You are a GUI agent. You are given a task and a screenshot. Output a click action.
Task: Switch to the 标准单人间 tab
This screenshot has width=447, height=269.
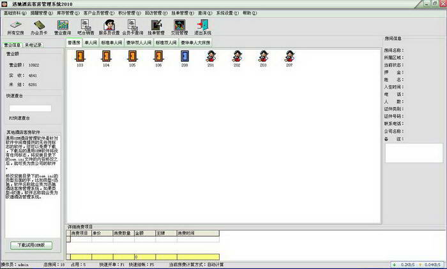point(112,43)
